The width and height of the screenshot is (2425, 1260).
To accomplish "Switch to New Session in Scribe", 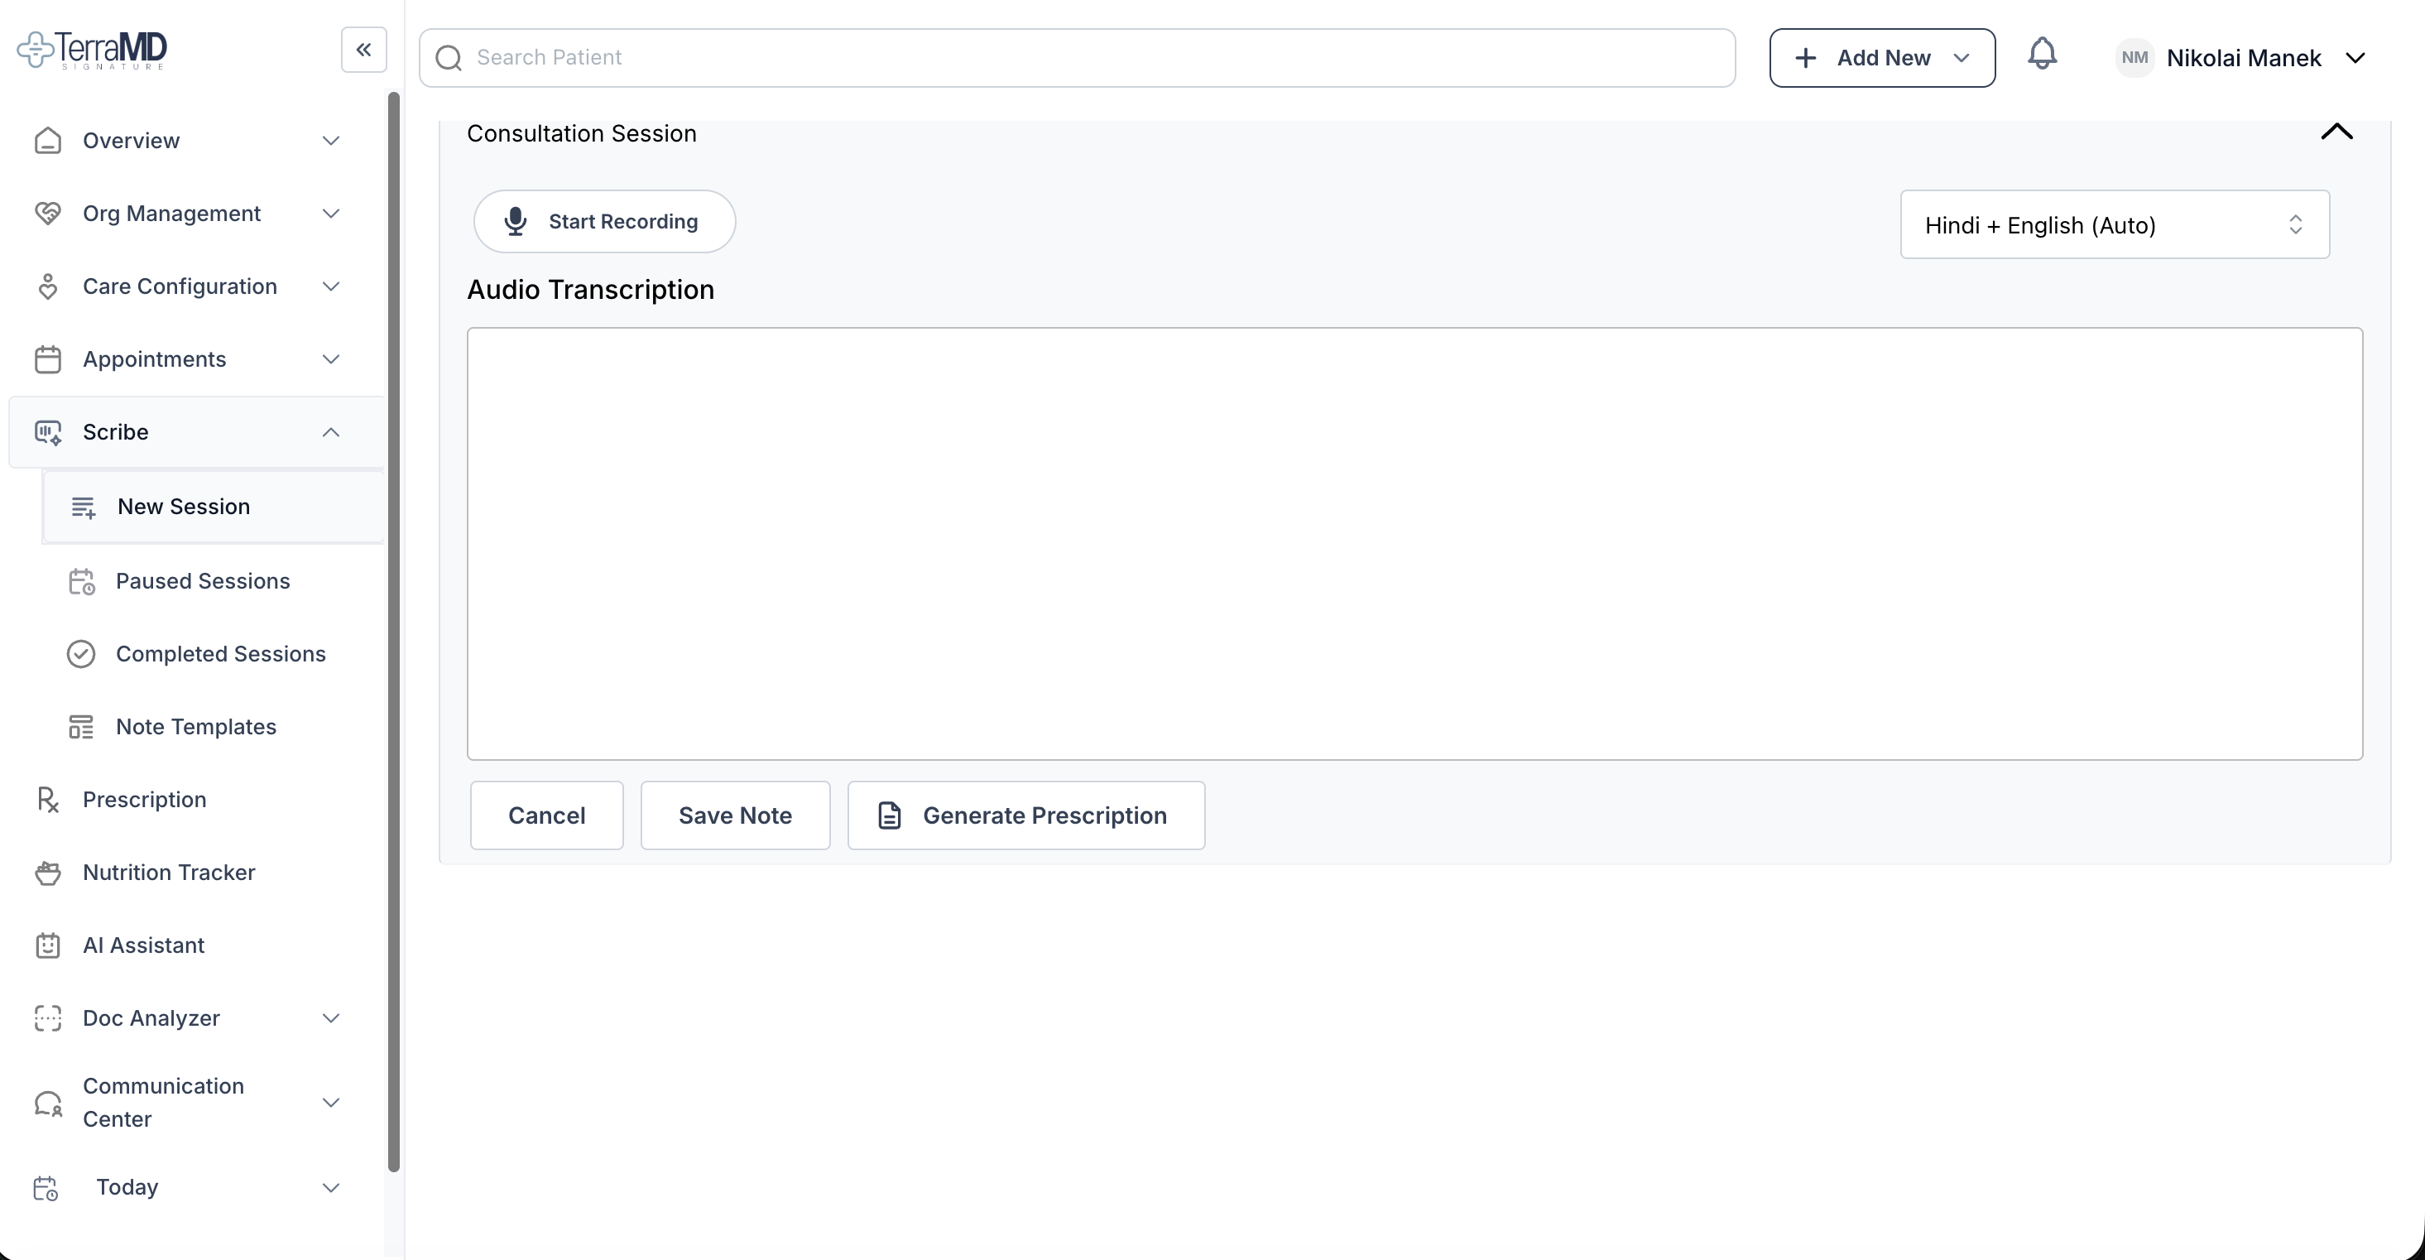I will coord(184,506).
